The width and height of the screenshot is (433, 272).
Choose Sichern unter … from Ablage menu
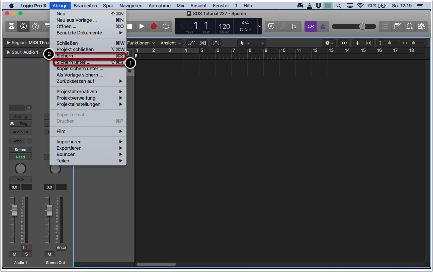(x=73, y=62)
